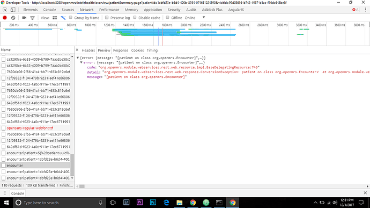Click the volume speaker tray icon

click(x=335, y=203)
